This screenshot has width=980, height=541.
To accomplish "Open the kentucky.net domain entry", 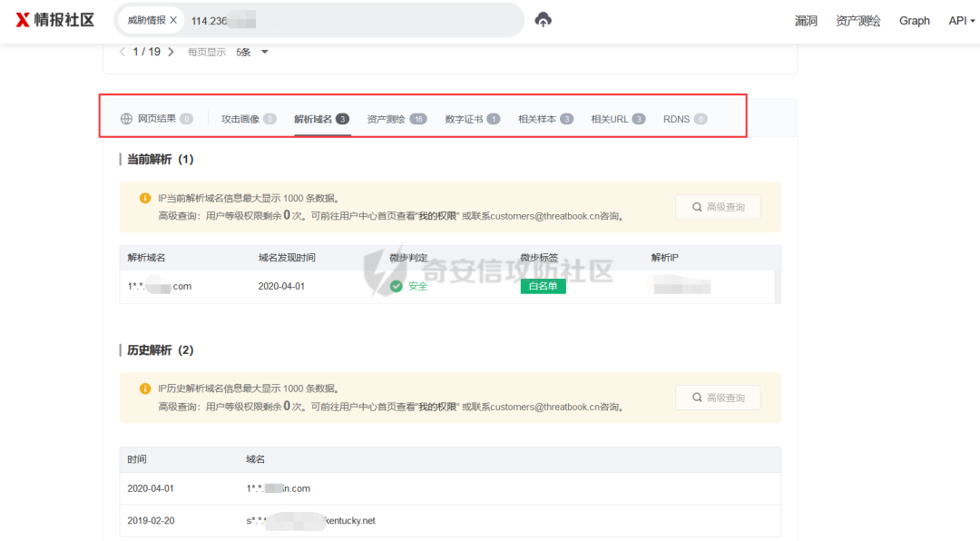I will click(310, 520).
